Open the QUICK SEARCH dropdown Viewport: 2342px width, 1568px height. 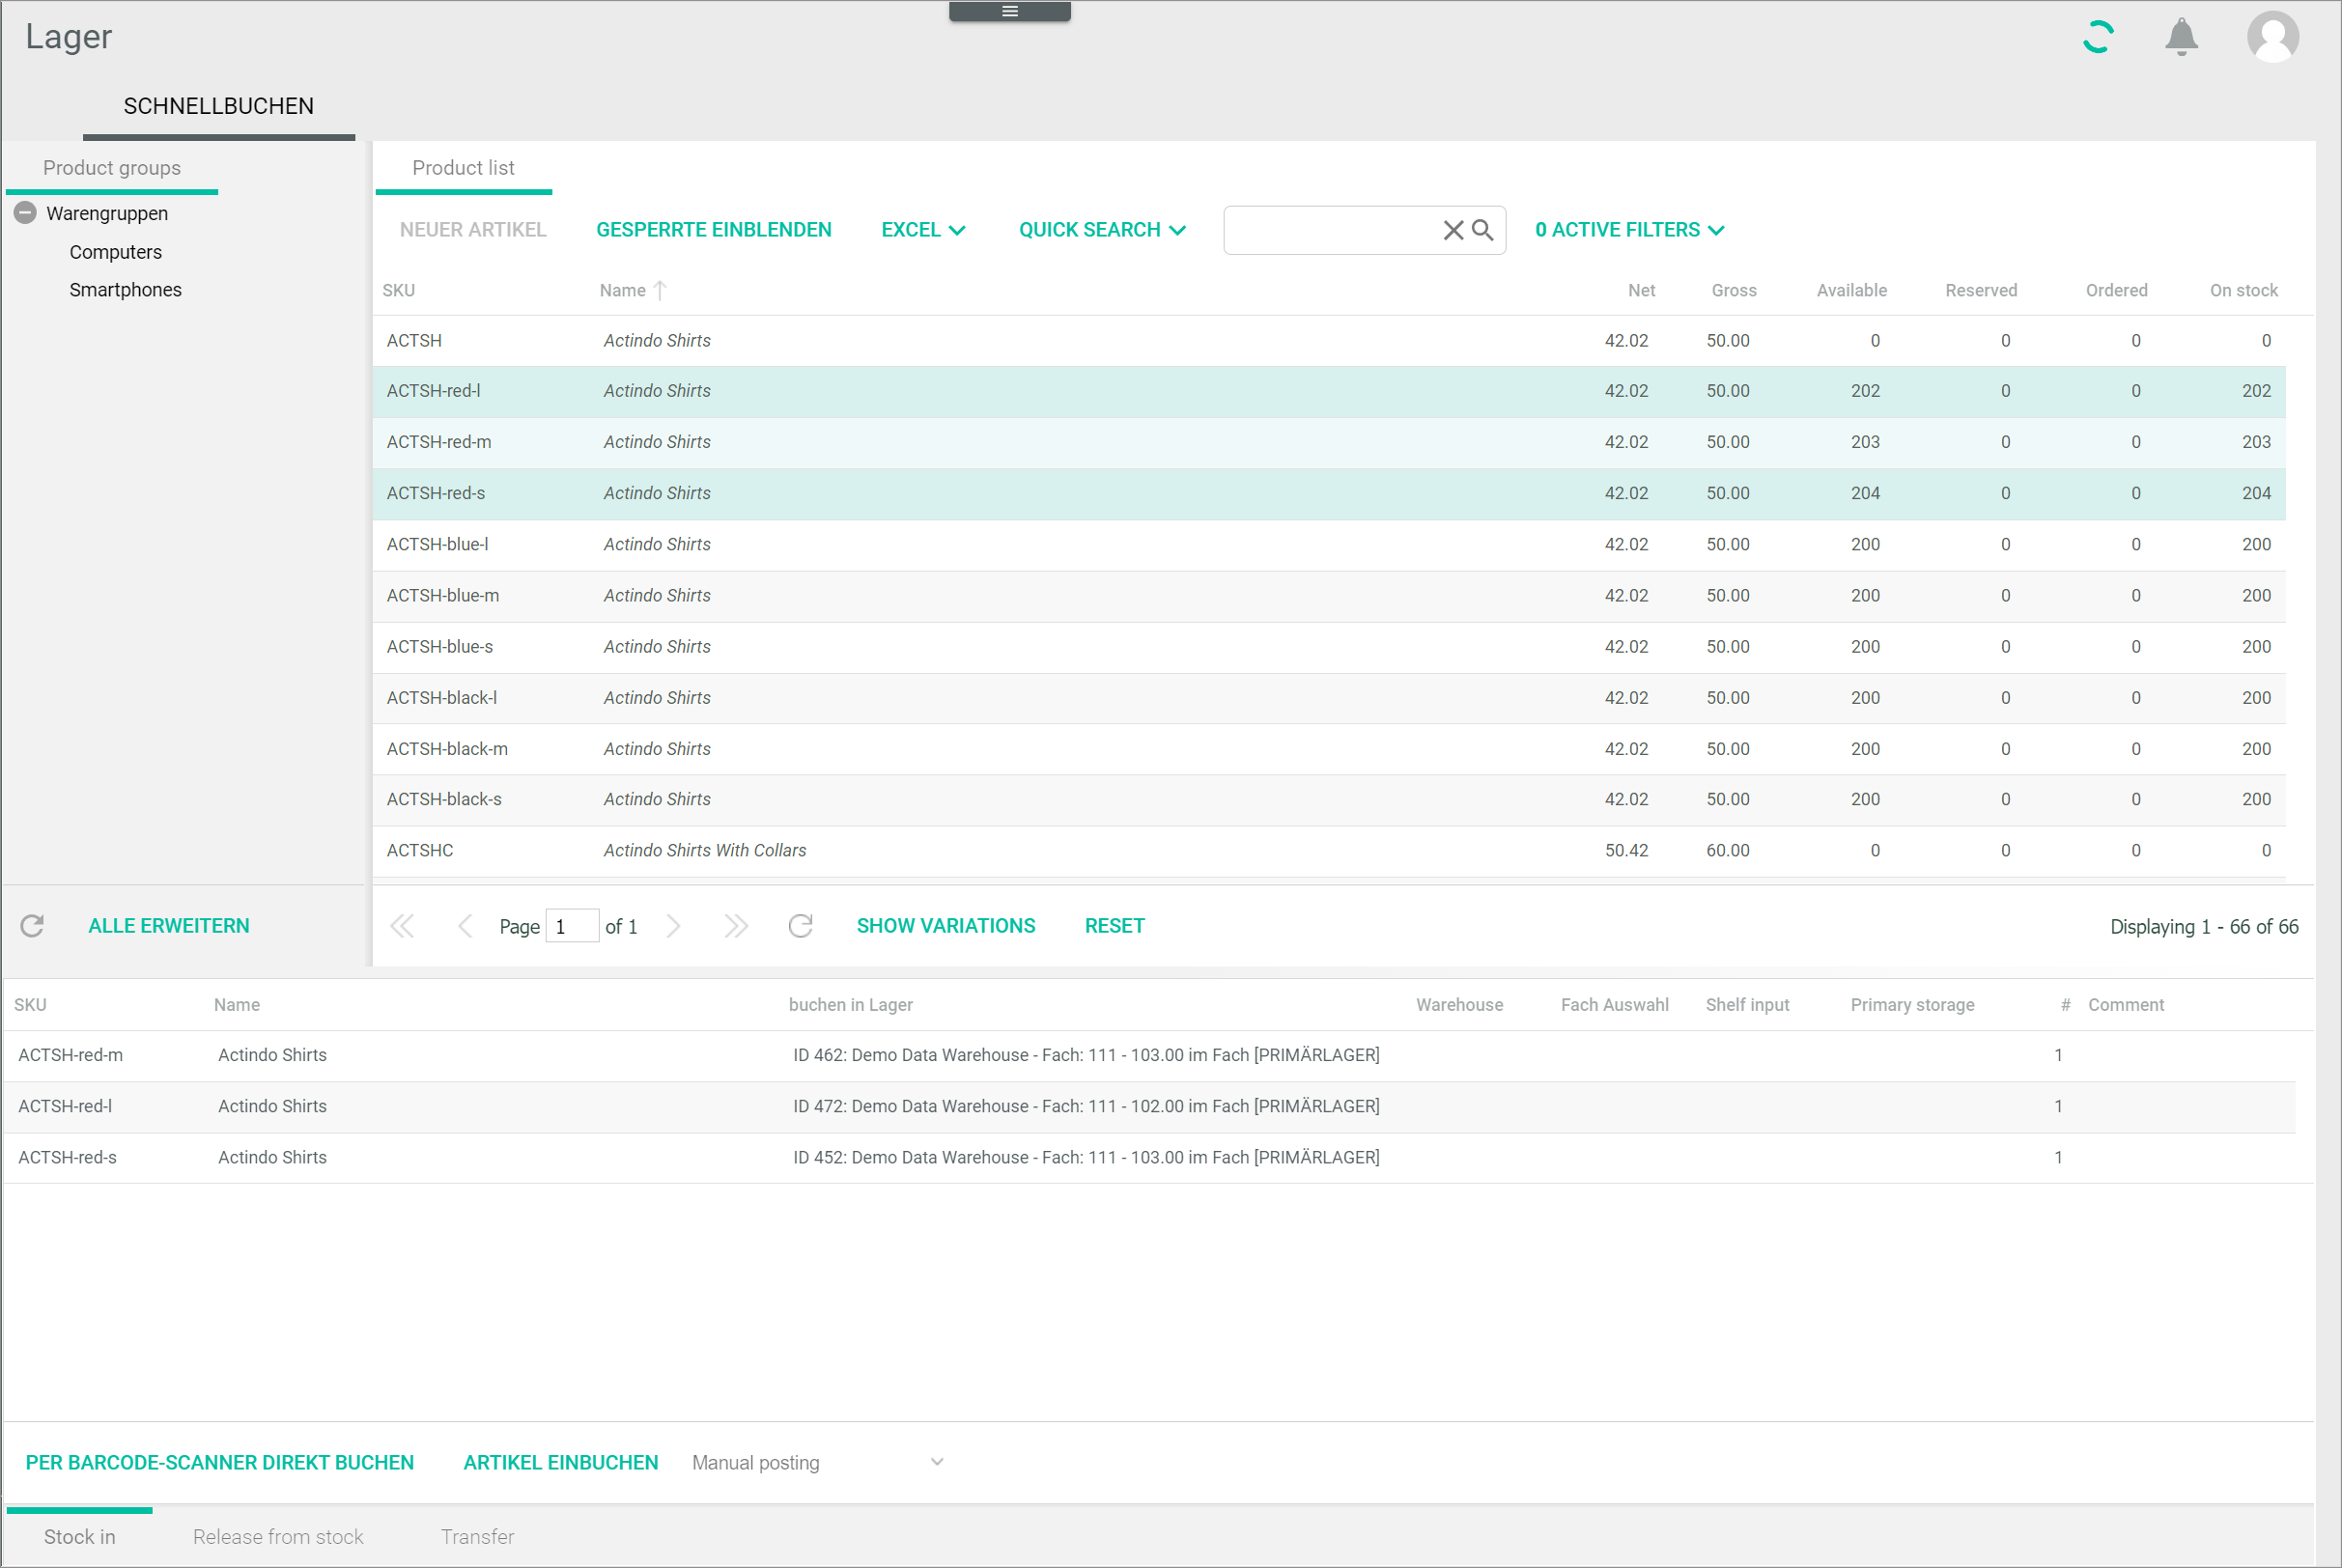coord(1102,230)
